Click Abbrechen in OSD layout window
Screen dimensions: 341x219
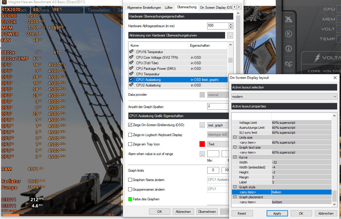click(x=326, y=213)
